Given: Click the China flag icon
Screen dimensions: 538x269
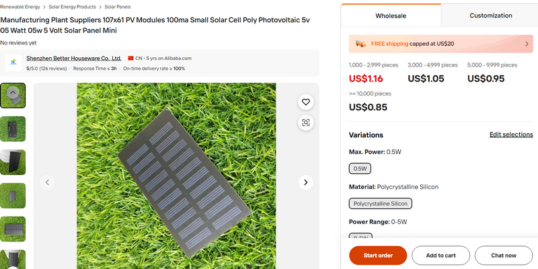Looking at the screenshot, I should 130,59.
